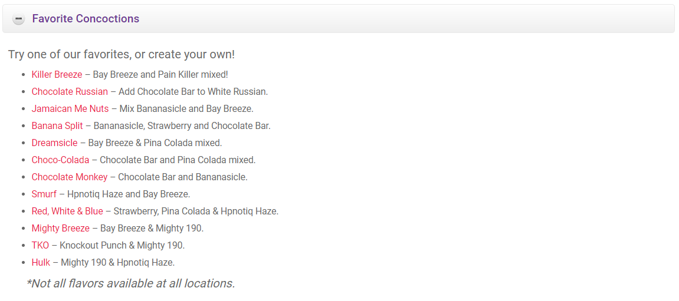Screen dimensions: 679x301
Task: Open the Killer Breeze link
Action: pyautogui.click(x=57, y=75)
